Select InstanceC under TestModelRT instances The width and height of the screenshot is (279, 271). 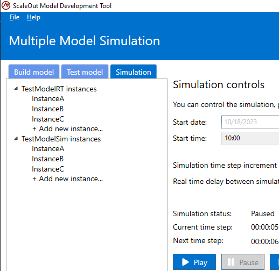pyautogui.click(x=48, y=119)
